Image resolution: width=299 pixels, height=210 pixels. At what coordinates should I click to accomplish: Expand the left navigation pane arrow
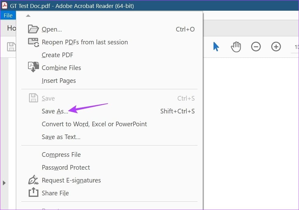click(x=4, y=183)
